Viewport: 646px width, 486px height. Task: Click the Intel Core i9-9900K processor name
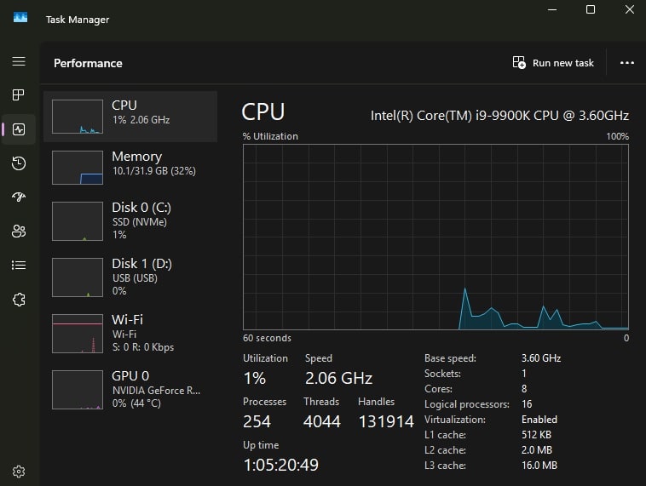pyautogui.click(x=499, y=116)
